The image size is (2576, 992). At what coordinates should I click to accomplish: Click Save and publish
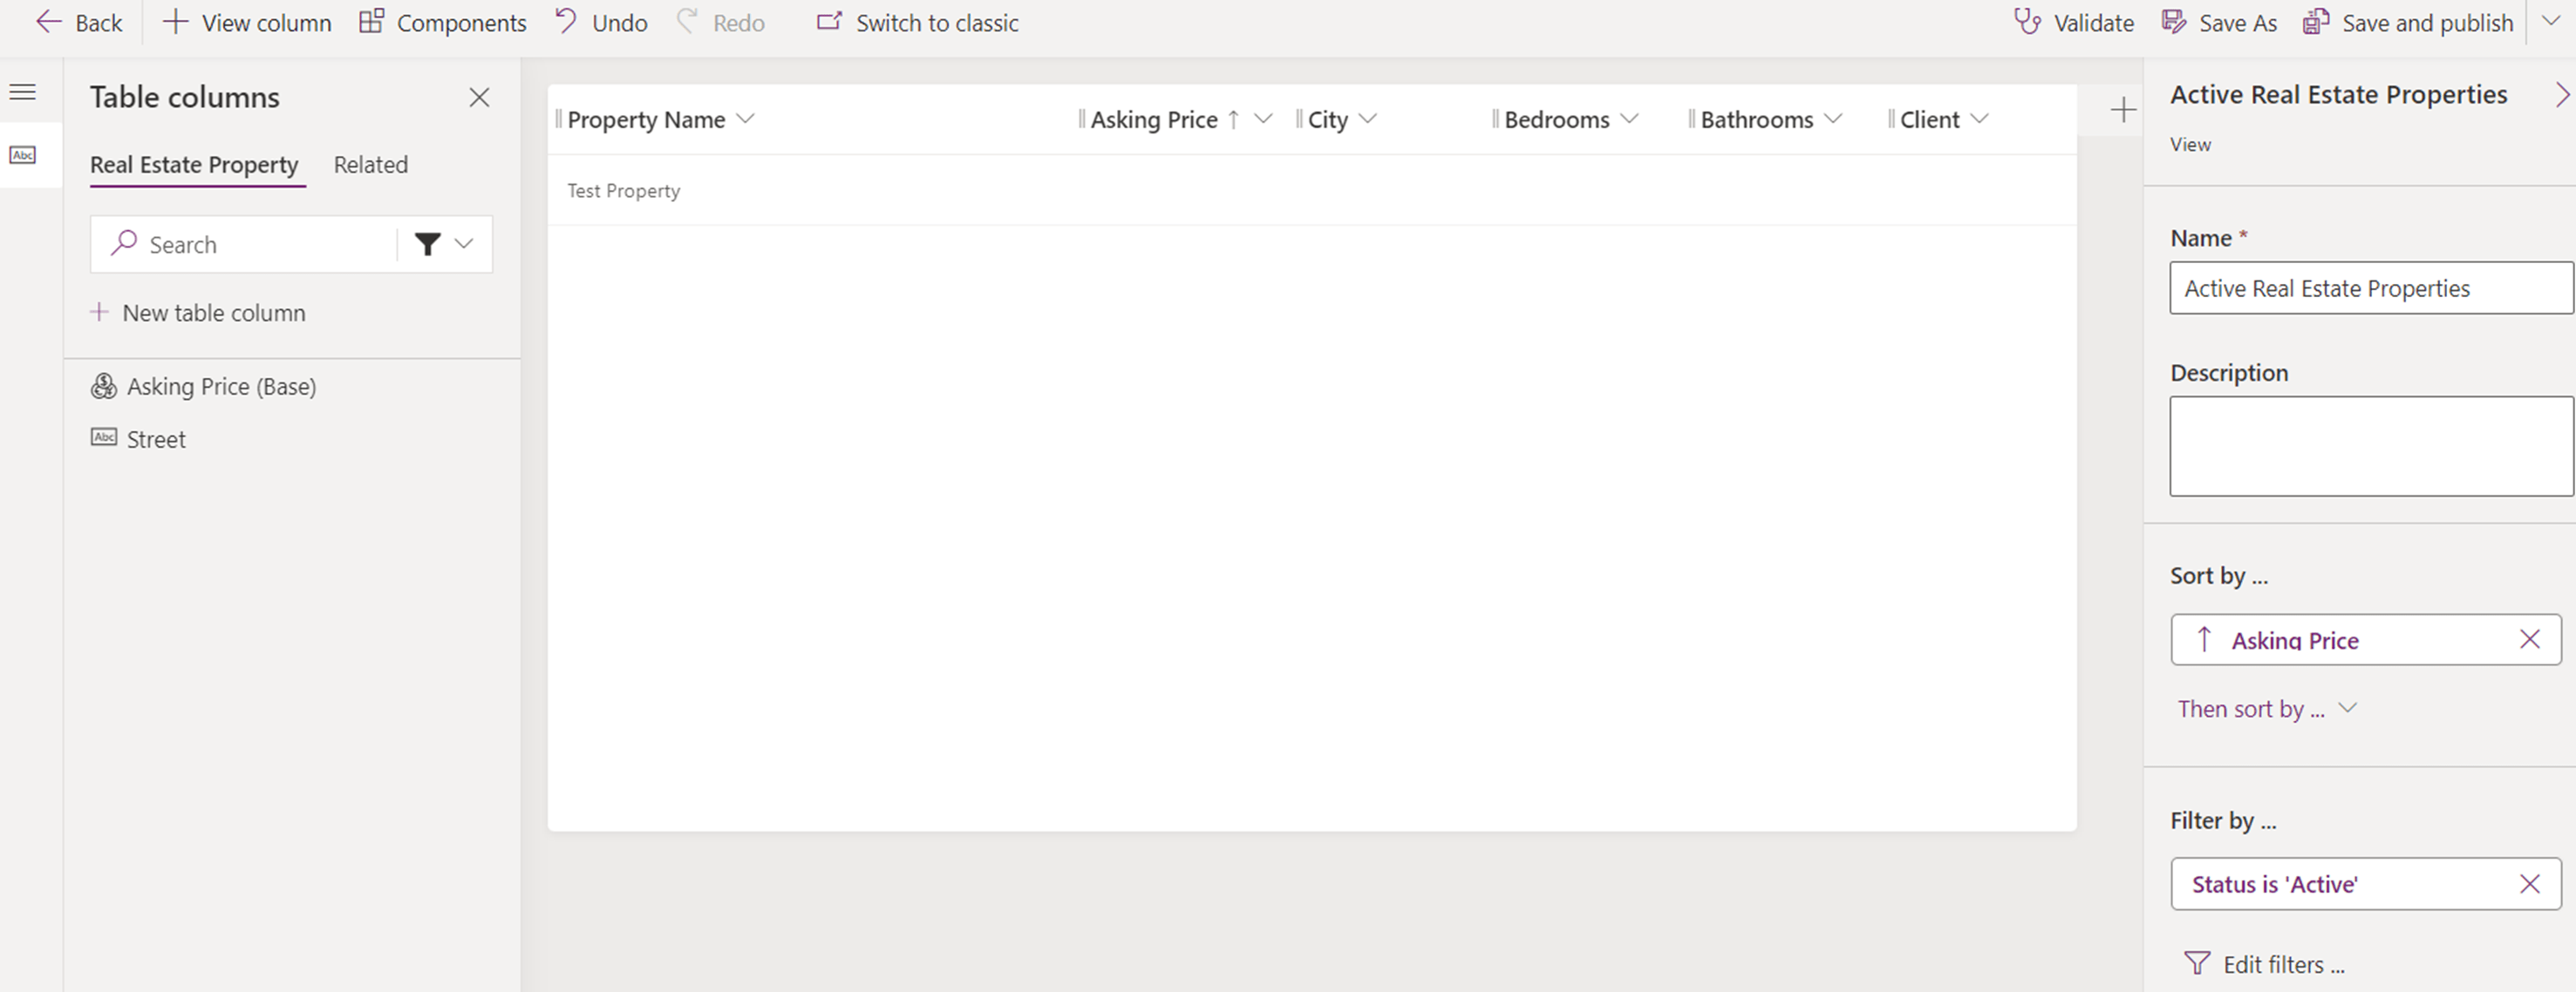(x=2407, y=22)
